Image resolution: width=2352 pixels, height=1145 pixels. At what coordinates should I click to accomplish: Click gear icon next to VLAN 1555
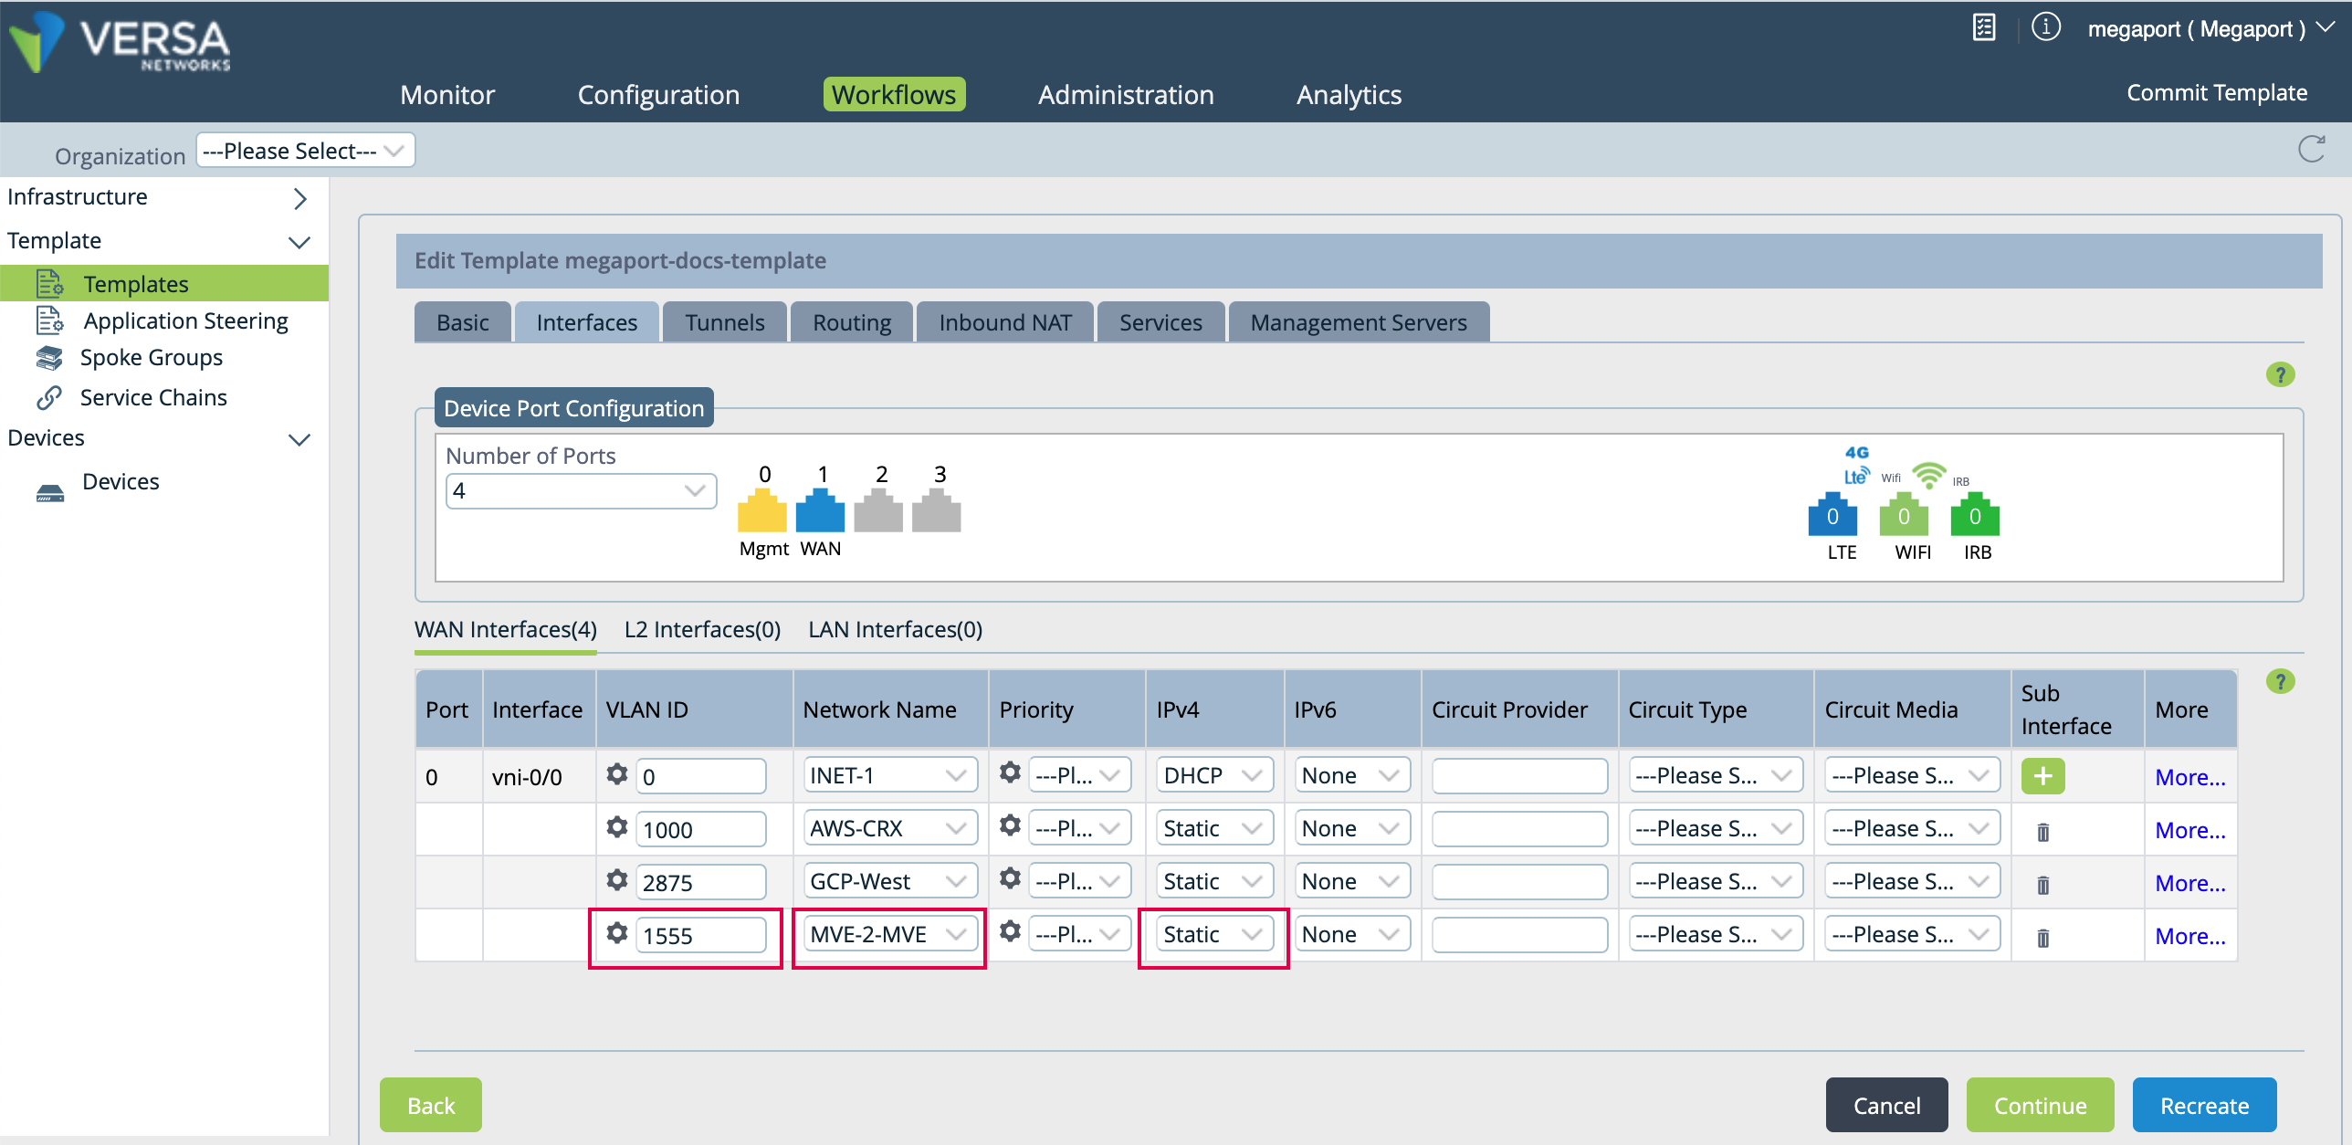pos(617,933)
